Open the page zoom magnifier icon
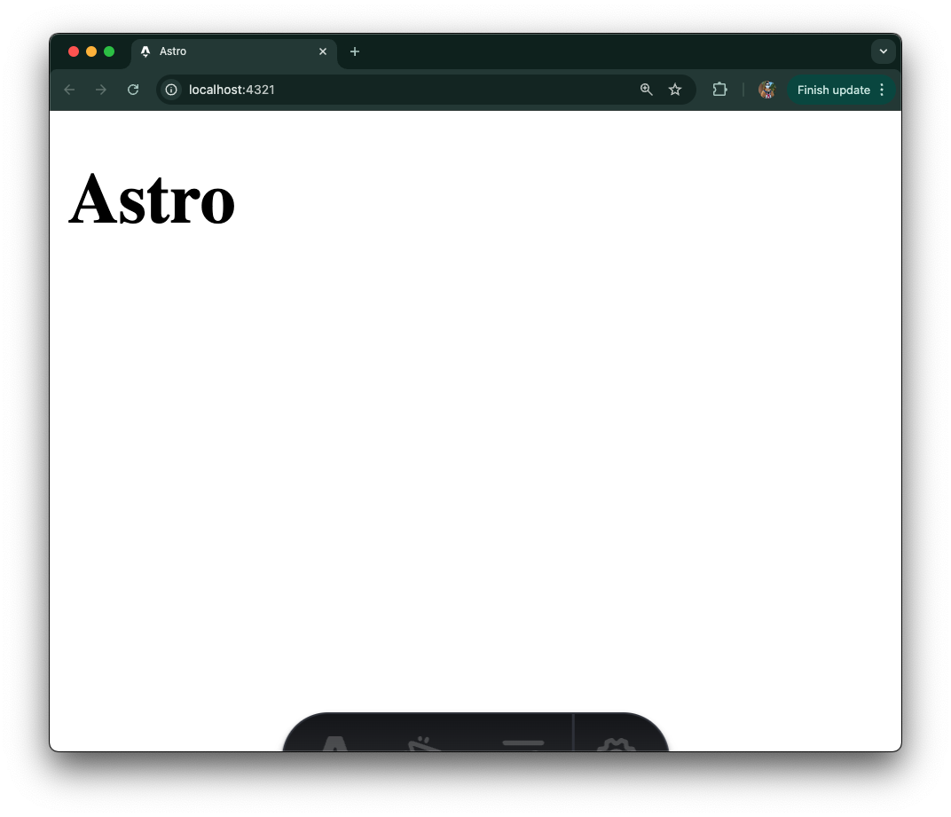 pos(646,90)
